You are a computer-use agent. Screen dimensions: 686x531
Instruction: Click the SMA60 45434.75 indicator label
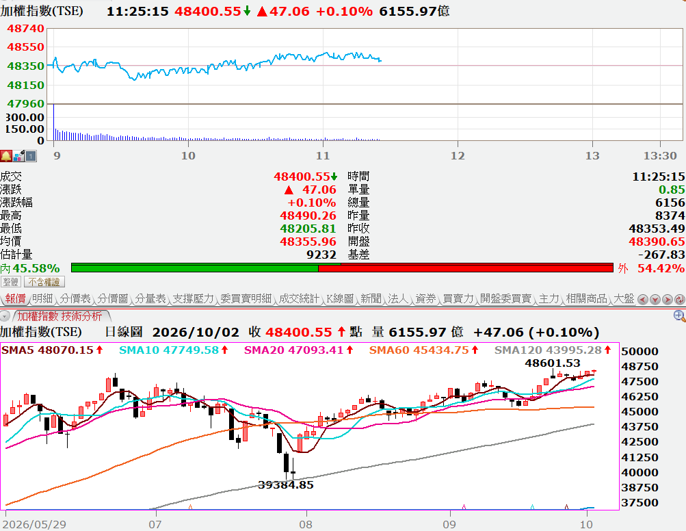(x=424, y=350)
